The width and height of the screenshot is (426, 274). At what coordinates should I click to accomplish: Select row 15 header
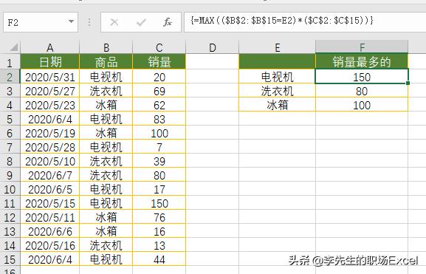10,259
